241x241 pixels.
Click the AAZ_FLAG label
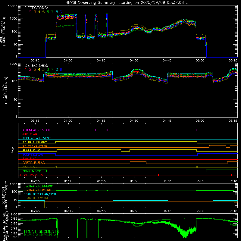[x=30, y=167]
